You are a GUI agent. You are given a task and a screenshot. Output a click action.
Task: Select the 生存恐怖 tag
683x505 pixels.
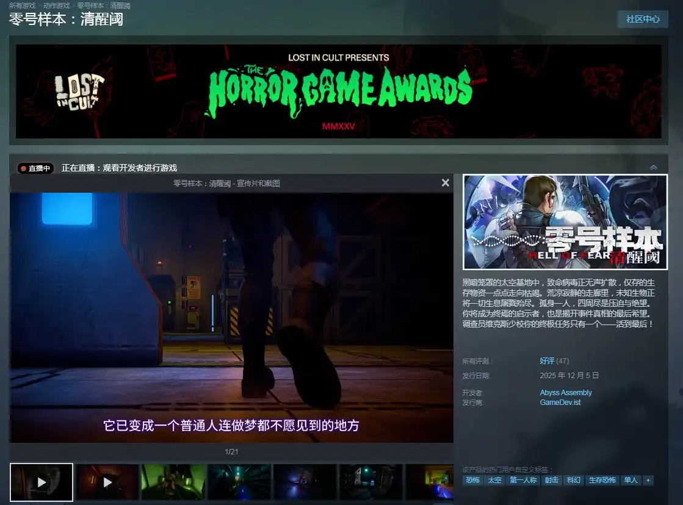click(x=602, y=480)
